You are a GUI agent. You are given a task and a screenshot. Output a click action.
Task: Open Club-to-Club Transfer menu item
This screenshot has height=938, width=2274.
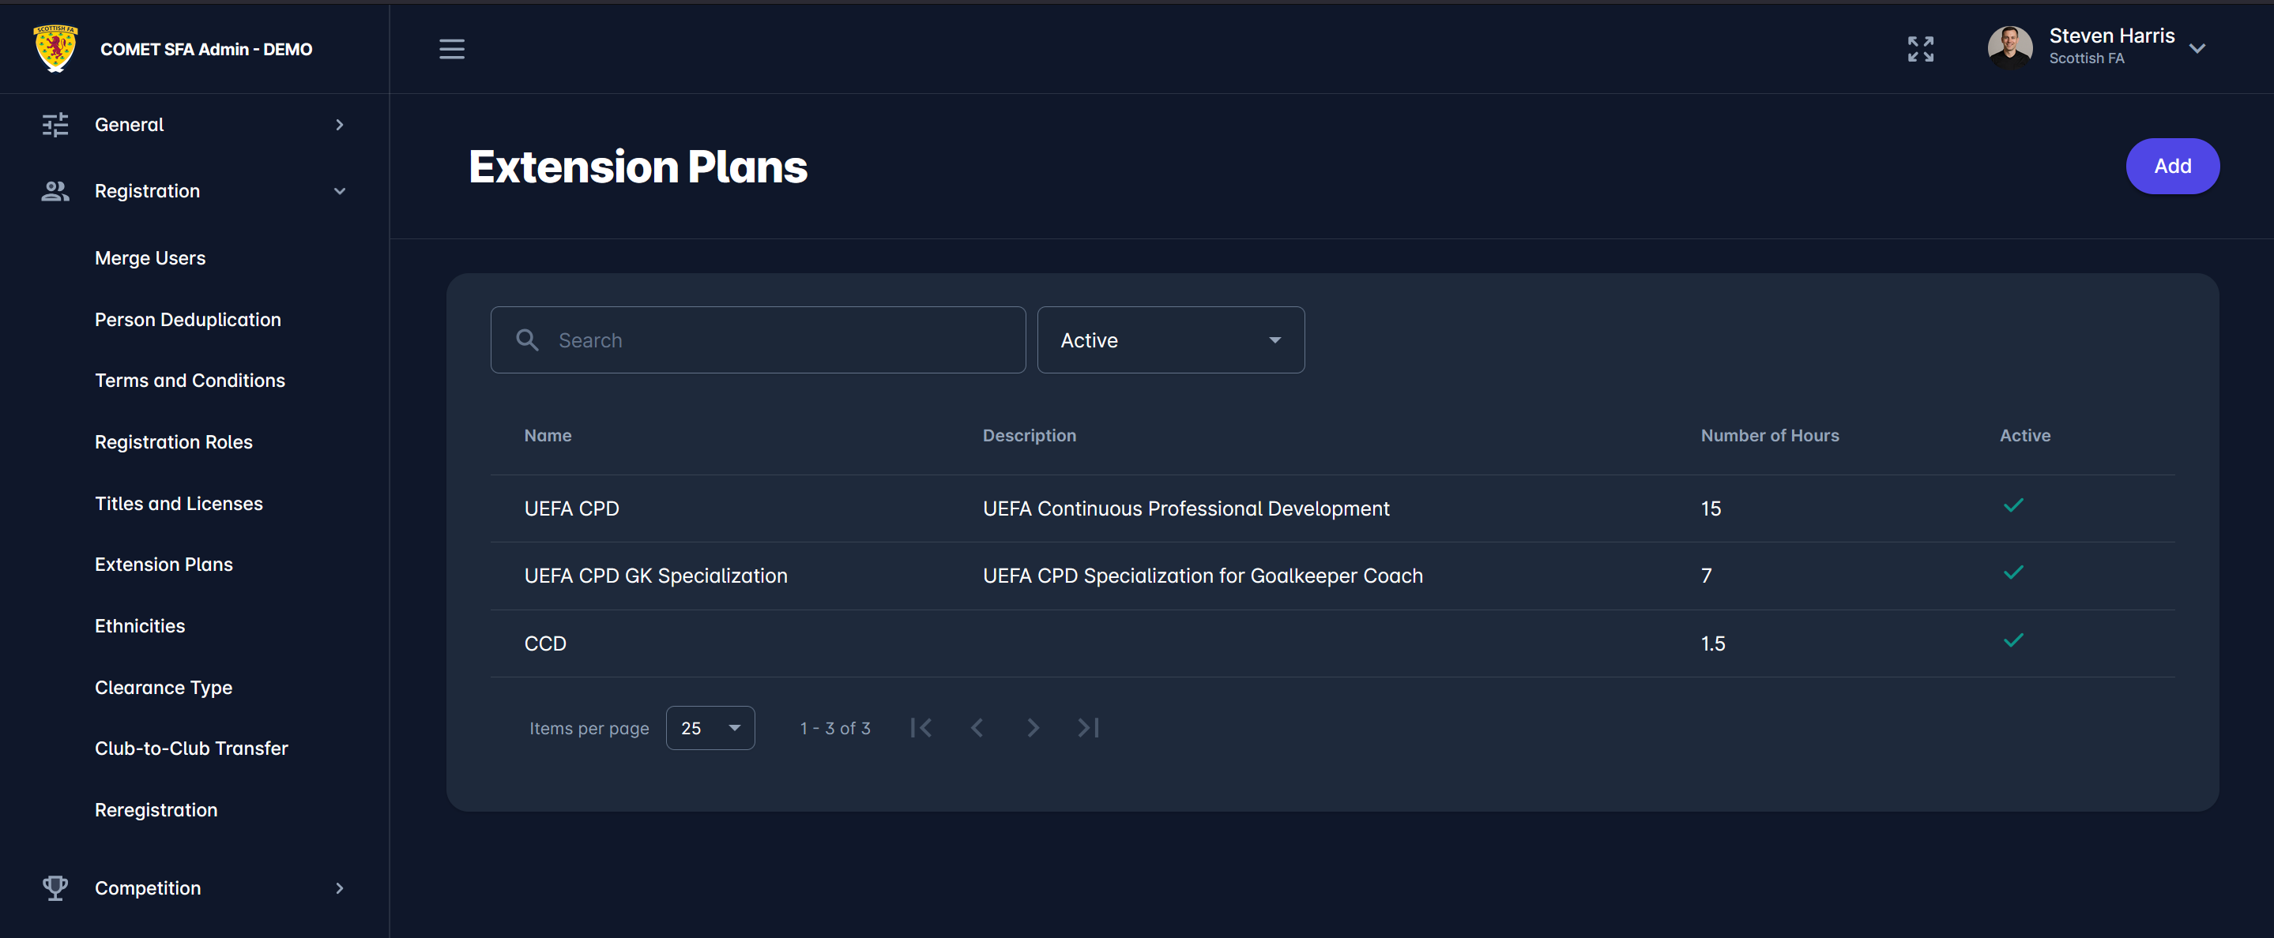(191, 749)
